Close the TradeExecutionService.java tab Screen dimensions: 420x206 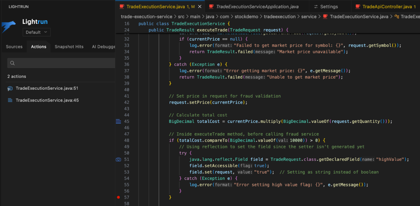[x=200, y=7]
